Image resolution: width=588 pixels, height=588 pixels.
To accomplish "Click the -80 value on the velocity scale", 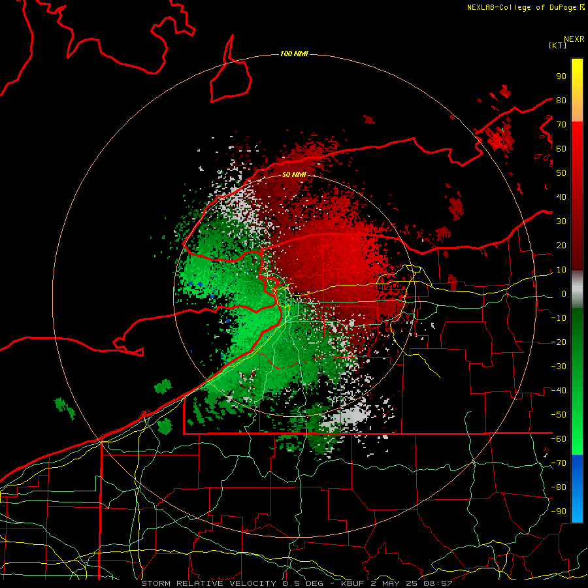I will [x=559, y=487].
